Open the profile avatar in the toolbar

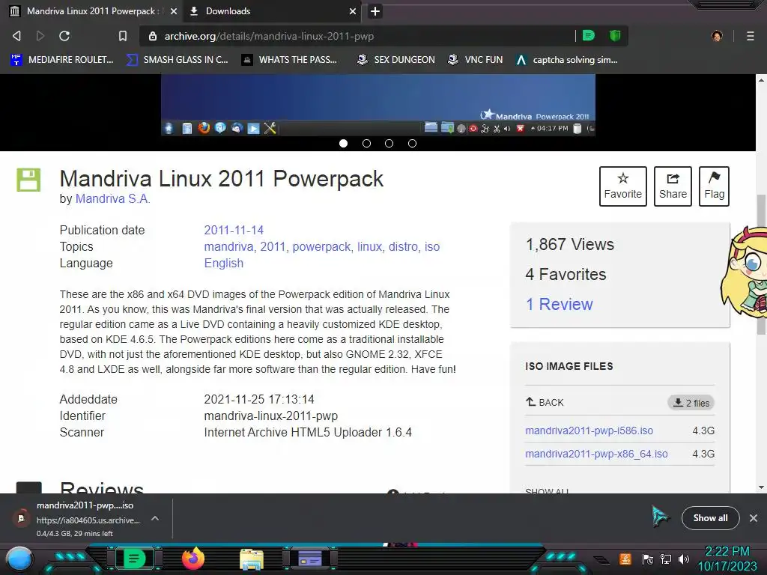717,36
